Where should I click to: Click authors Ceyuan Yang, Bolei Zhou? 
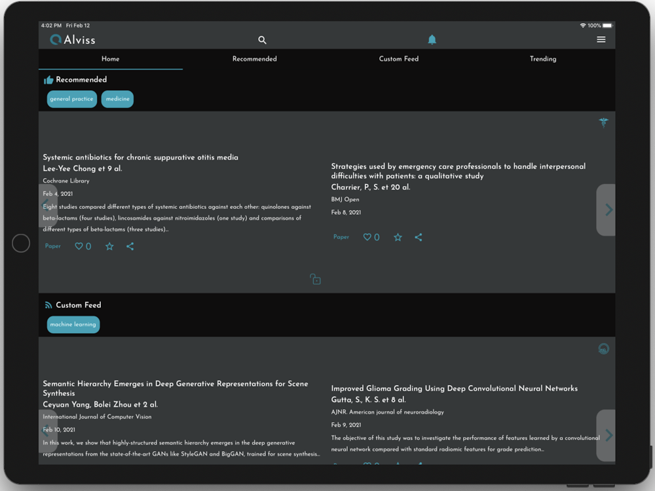pyautogui.click(x=100, y=405)
